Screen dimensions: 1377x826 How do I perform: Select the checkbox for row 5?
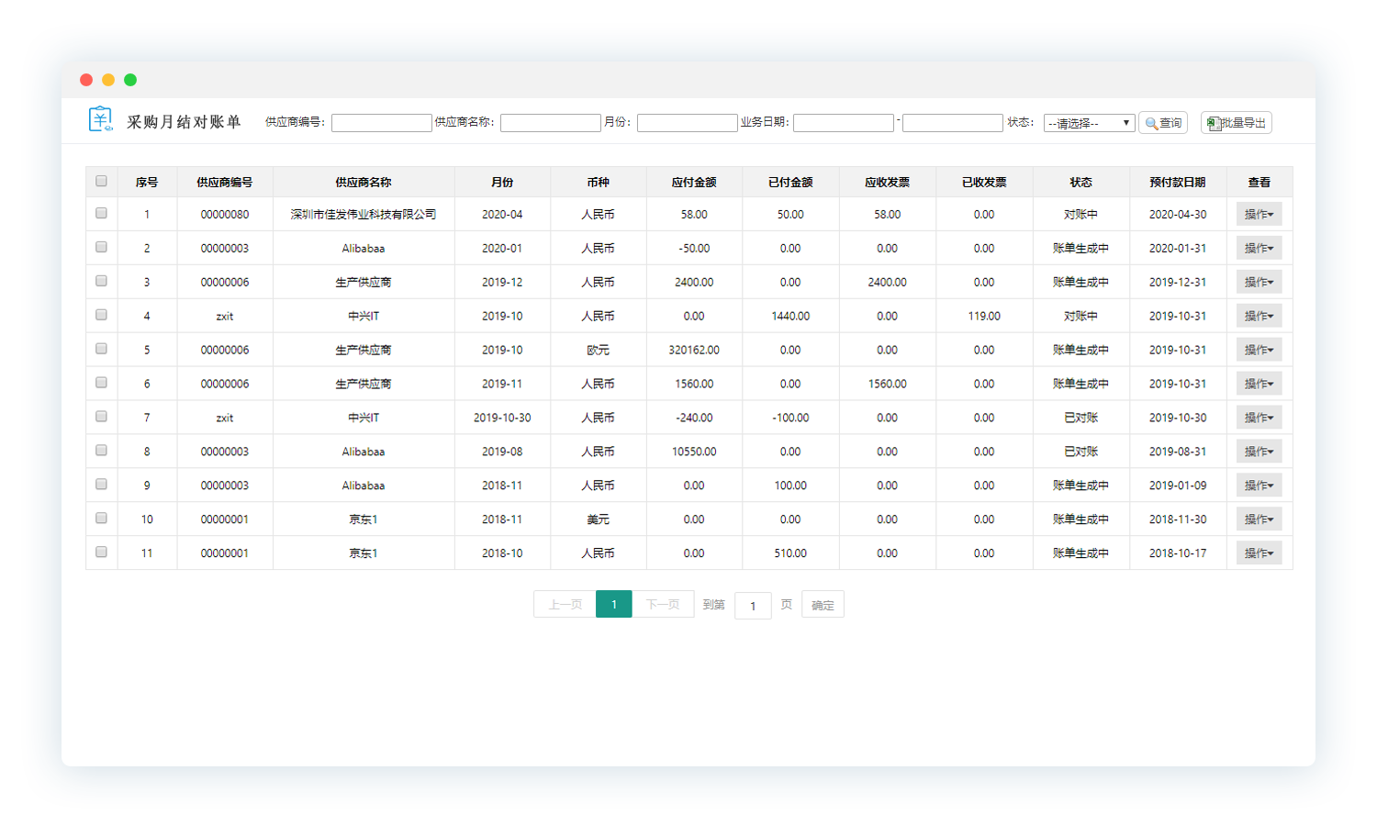101,350
